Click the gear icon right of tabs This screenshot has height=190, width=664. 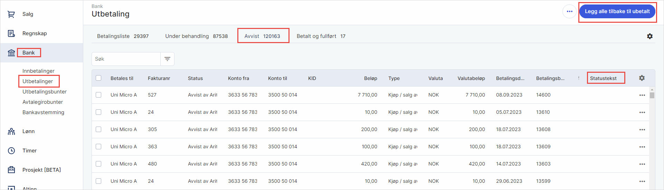click(x=649, y=36)
